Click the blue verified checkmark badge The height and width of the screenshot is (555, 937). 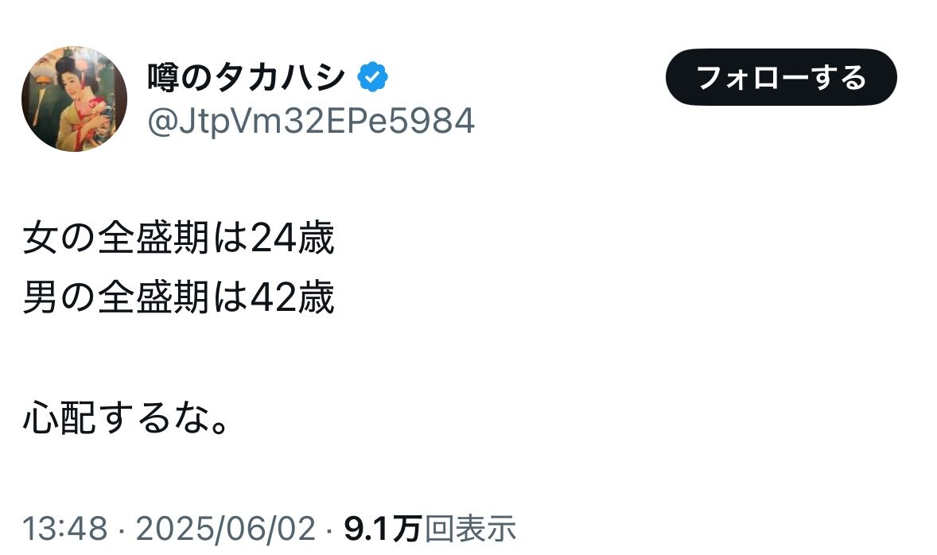(373, 77)
